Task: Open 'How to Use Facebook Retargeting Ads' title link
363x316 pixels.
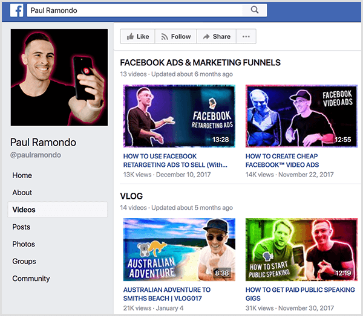Action: click(175, 161)
